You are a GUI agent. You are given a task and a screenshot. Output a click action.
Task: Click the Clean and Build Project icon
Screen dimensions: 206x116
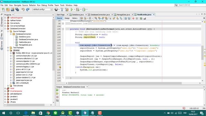pos(67,9)
